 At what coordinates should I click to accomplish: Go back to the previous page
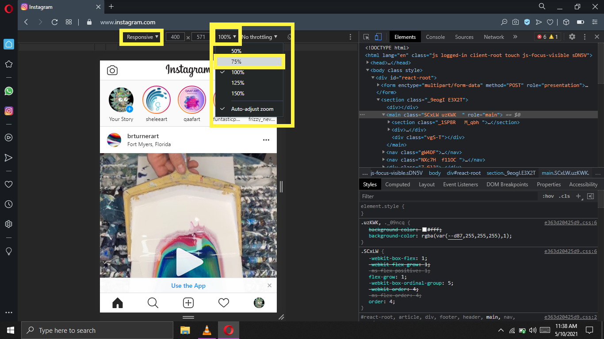[26, 22]
